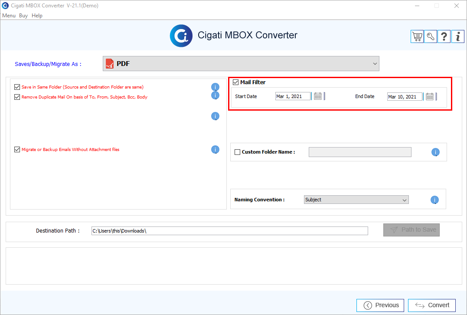Show info for Naming Convention
This screenshot has width=467, height=315.
434,200
